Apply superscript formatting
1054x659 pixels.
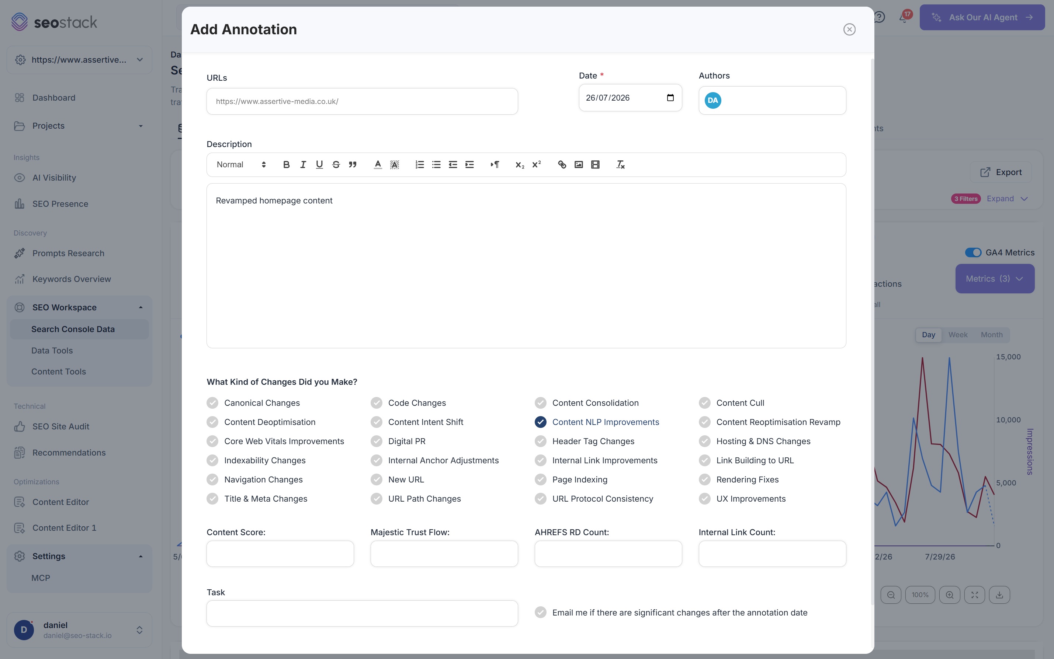click(536, 165)
